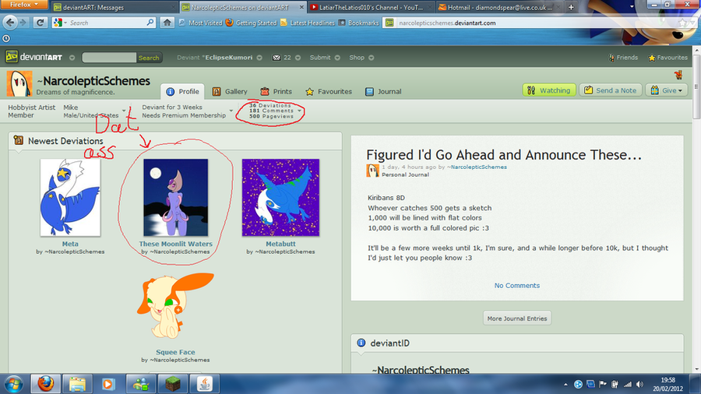This screenshot has width=701, height=394.
Task: Open These Moonlit Waters title link
Action: (x=176, y=244)
